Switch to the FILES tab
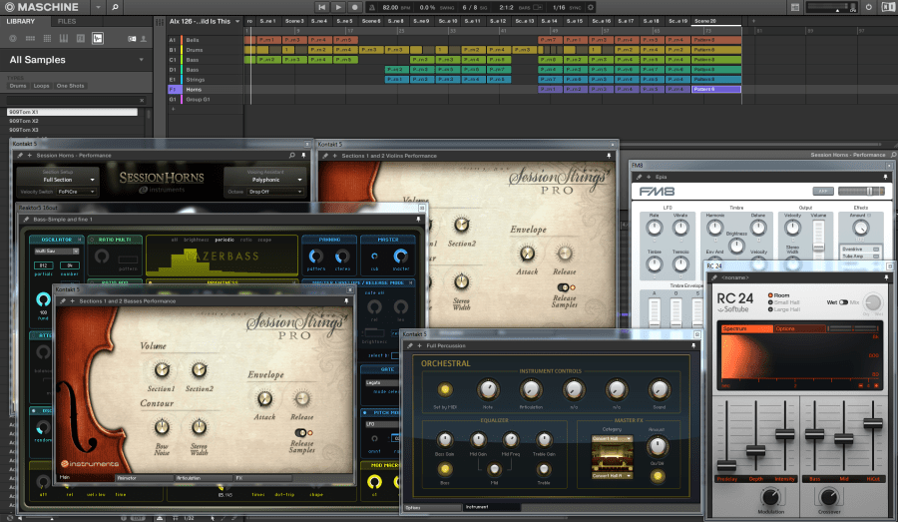Screen dimensions: 898x522 [67, 21]
